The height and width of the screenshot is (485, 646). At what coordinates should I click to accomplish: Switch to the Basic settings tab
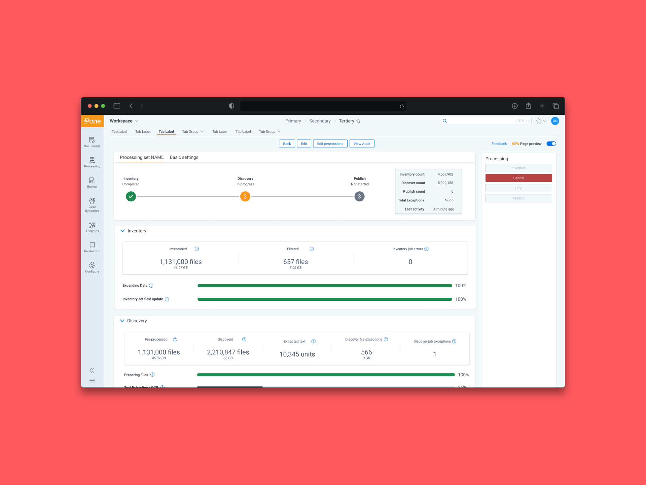click(184, 157)
